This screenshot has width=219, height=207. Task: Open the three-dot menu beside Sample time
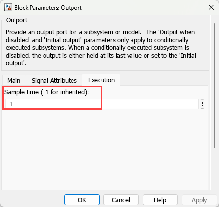pos(202,104)
